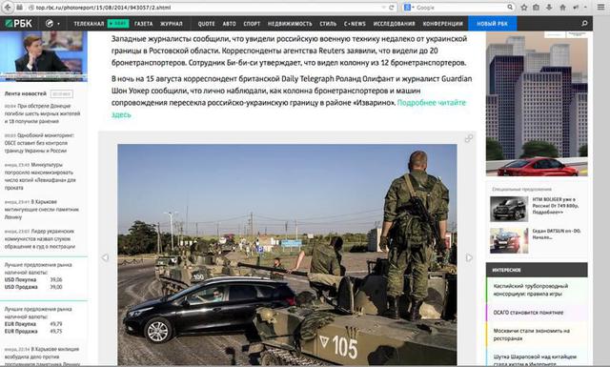This screenshot has width=610, height=367.
Task: Open news about Kharkiv Lenin monument demolished
Action: (42, 210)
